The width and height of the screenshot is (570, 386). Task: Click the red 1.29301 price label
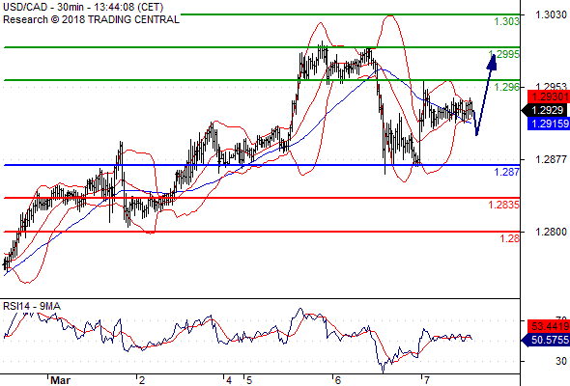click(x=549, y=96)
